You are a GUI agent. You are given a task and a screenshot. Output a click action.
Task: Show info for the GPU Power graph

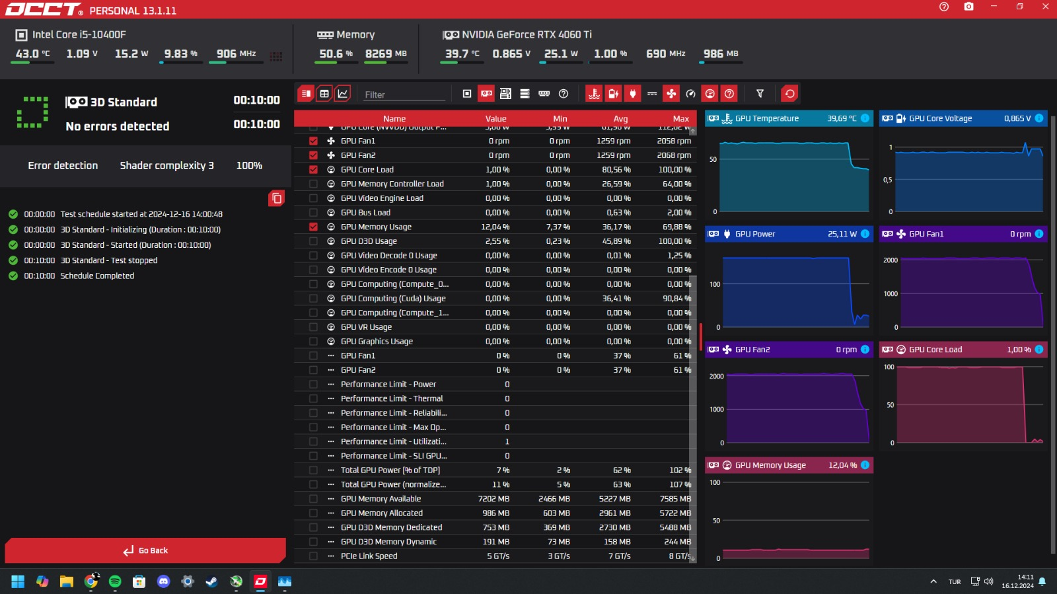point(865,234)
